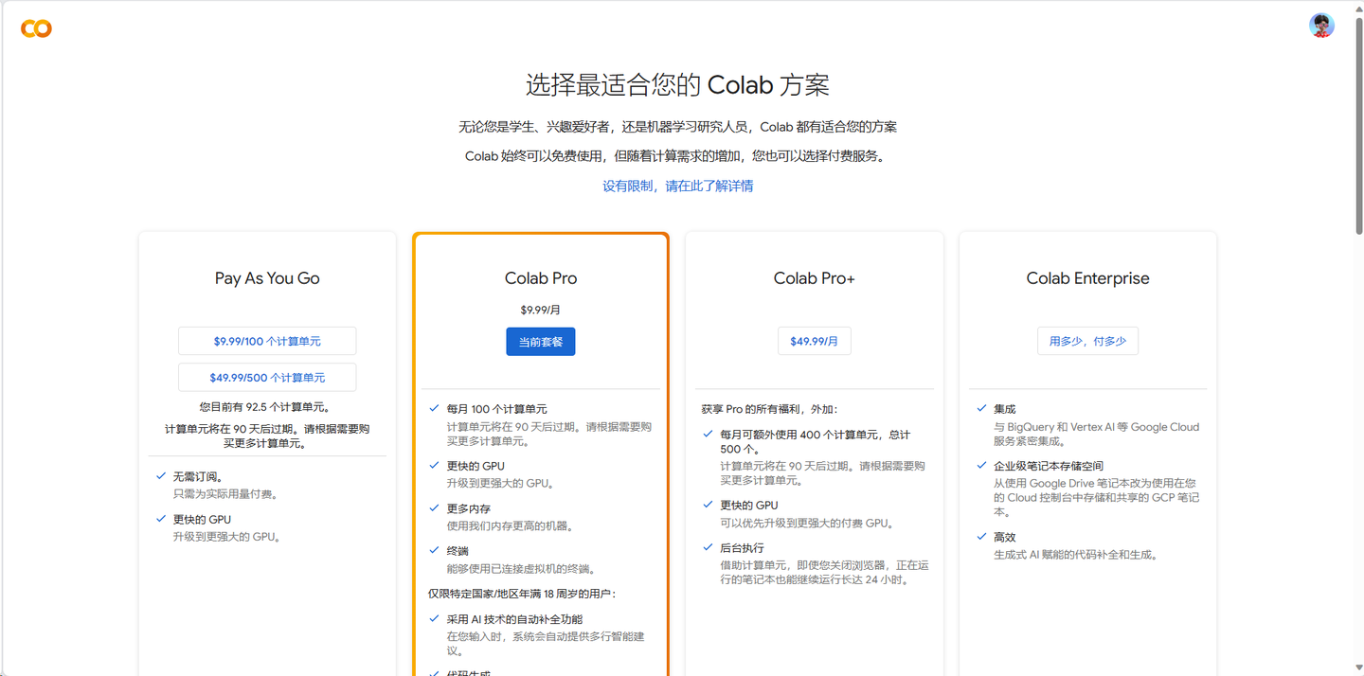Click the Colab Pro card heading
The height and width of the screenshot is (676, 1364).
[x=540, y=277]
